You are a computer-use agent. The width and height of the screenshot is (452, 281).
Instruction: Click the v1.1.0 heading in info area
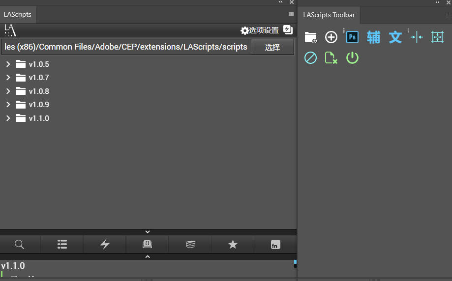click(x=13, y=266)
